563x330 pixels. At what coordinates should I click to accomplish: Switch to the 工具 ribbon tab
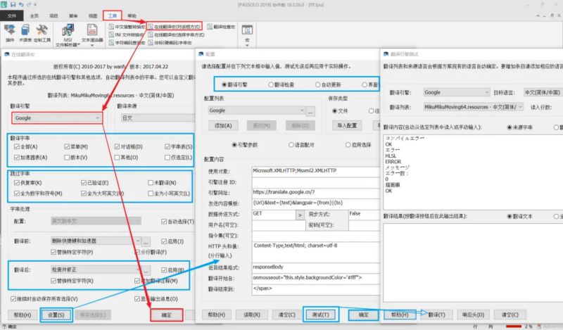pyautogui.click(x=110, y=14)
